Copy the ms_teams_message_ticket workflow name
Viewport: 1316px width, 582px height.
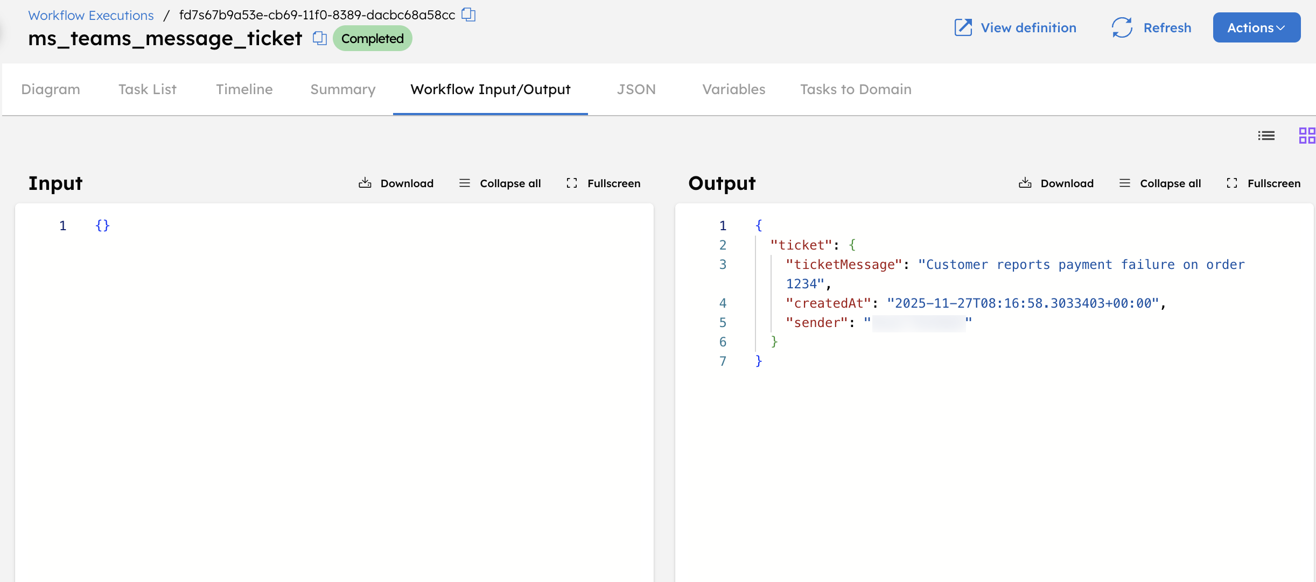pos(319,38)
